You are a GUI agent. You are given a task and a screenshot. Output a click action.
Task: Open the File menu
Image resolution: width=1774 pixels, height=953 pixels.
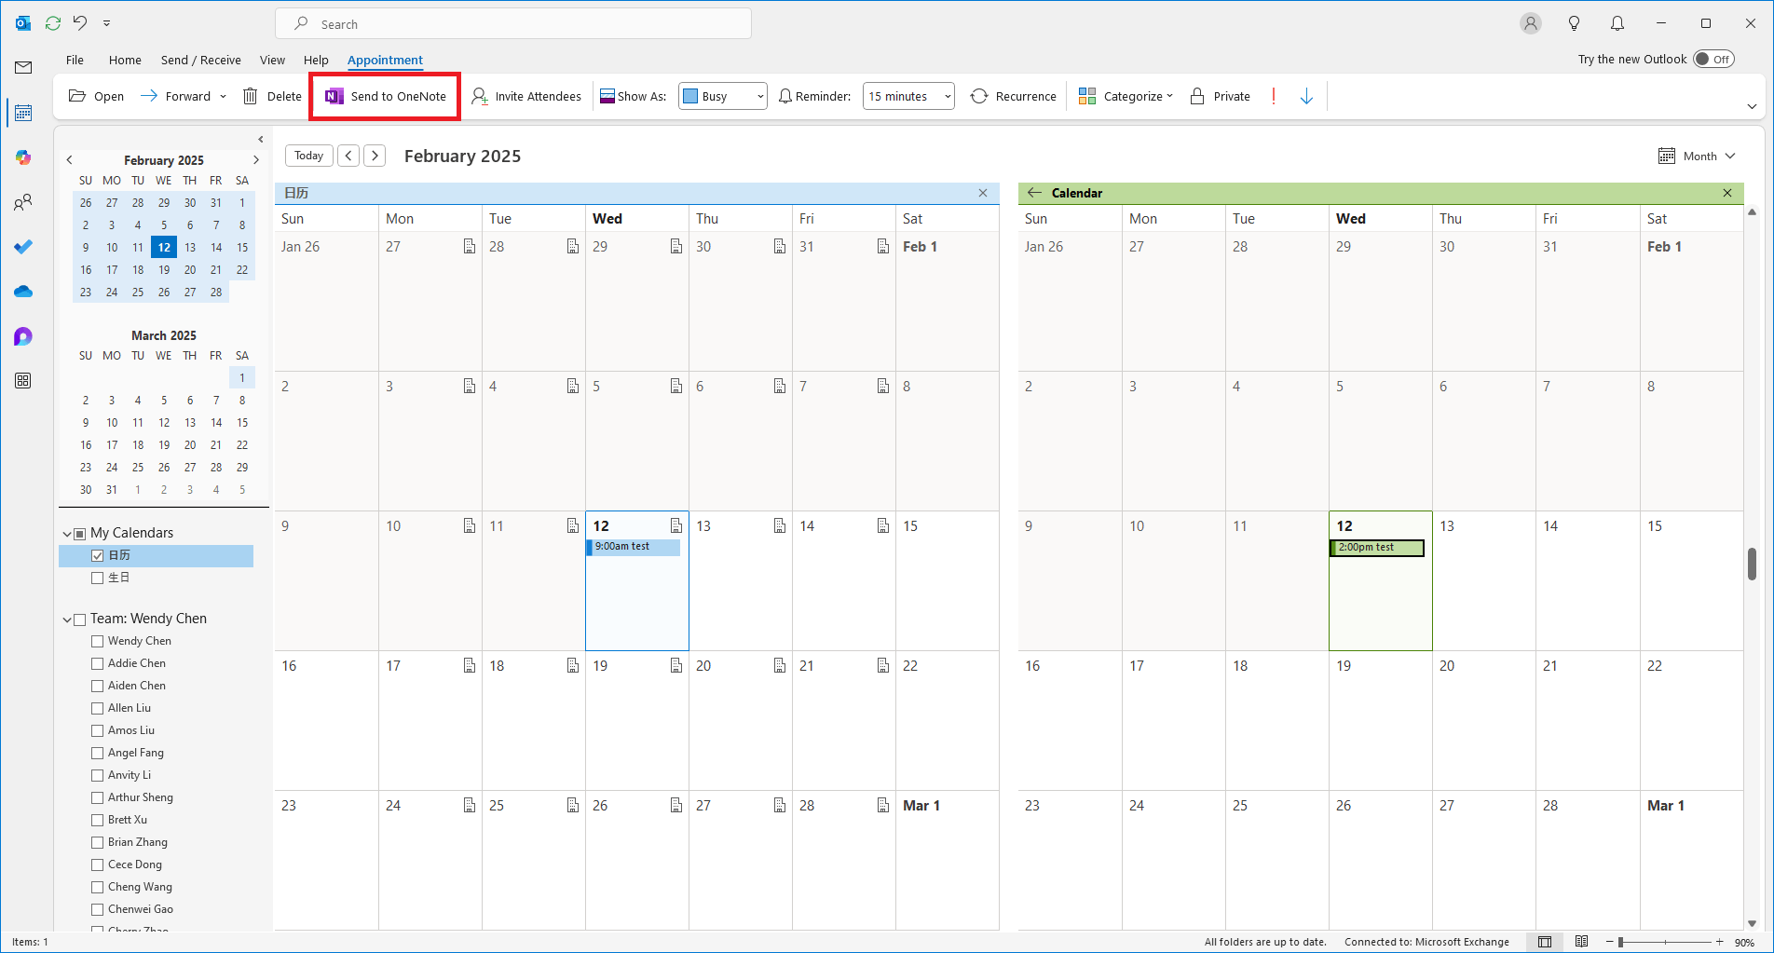click(x=74, y=60)
